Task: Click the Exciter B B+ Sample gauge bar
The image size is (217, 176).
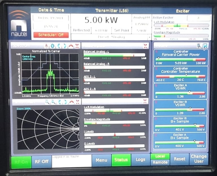Action: pyautogui.click(x=180, y=126)
